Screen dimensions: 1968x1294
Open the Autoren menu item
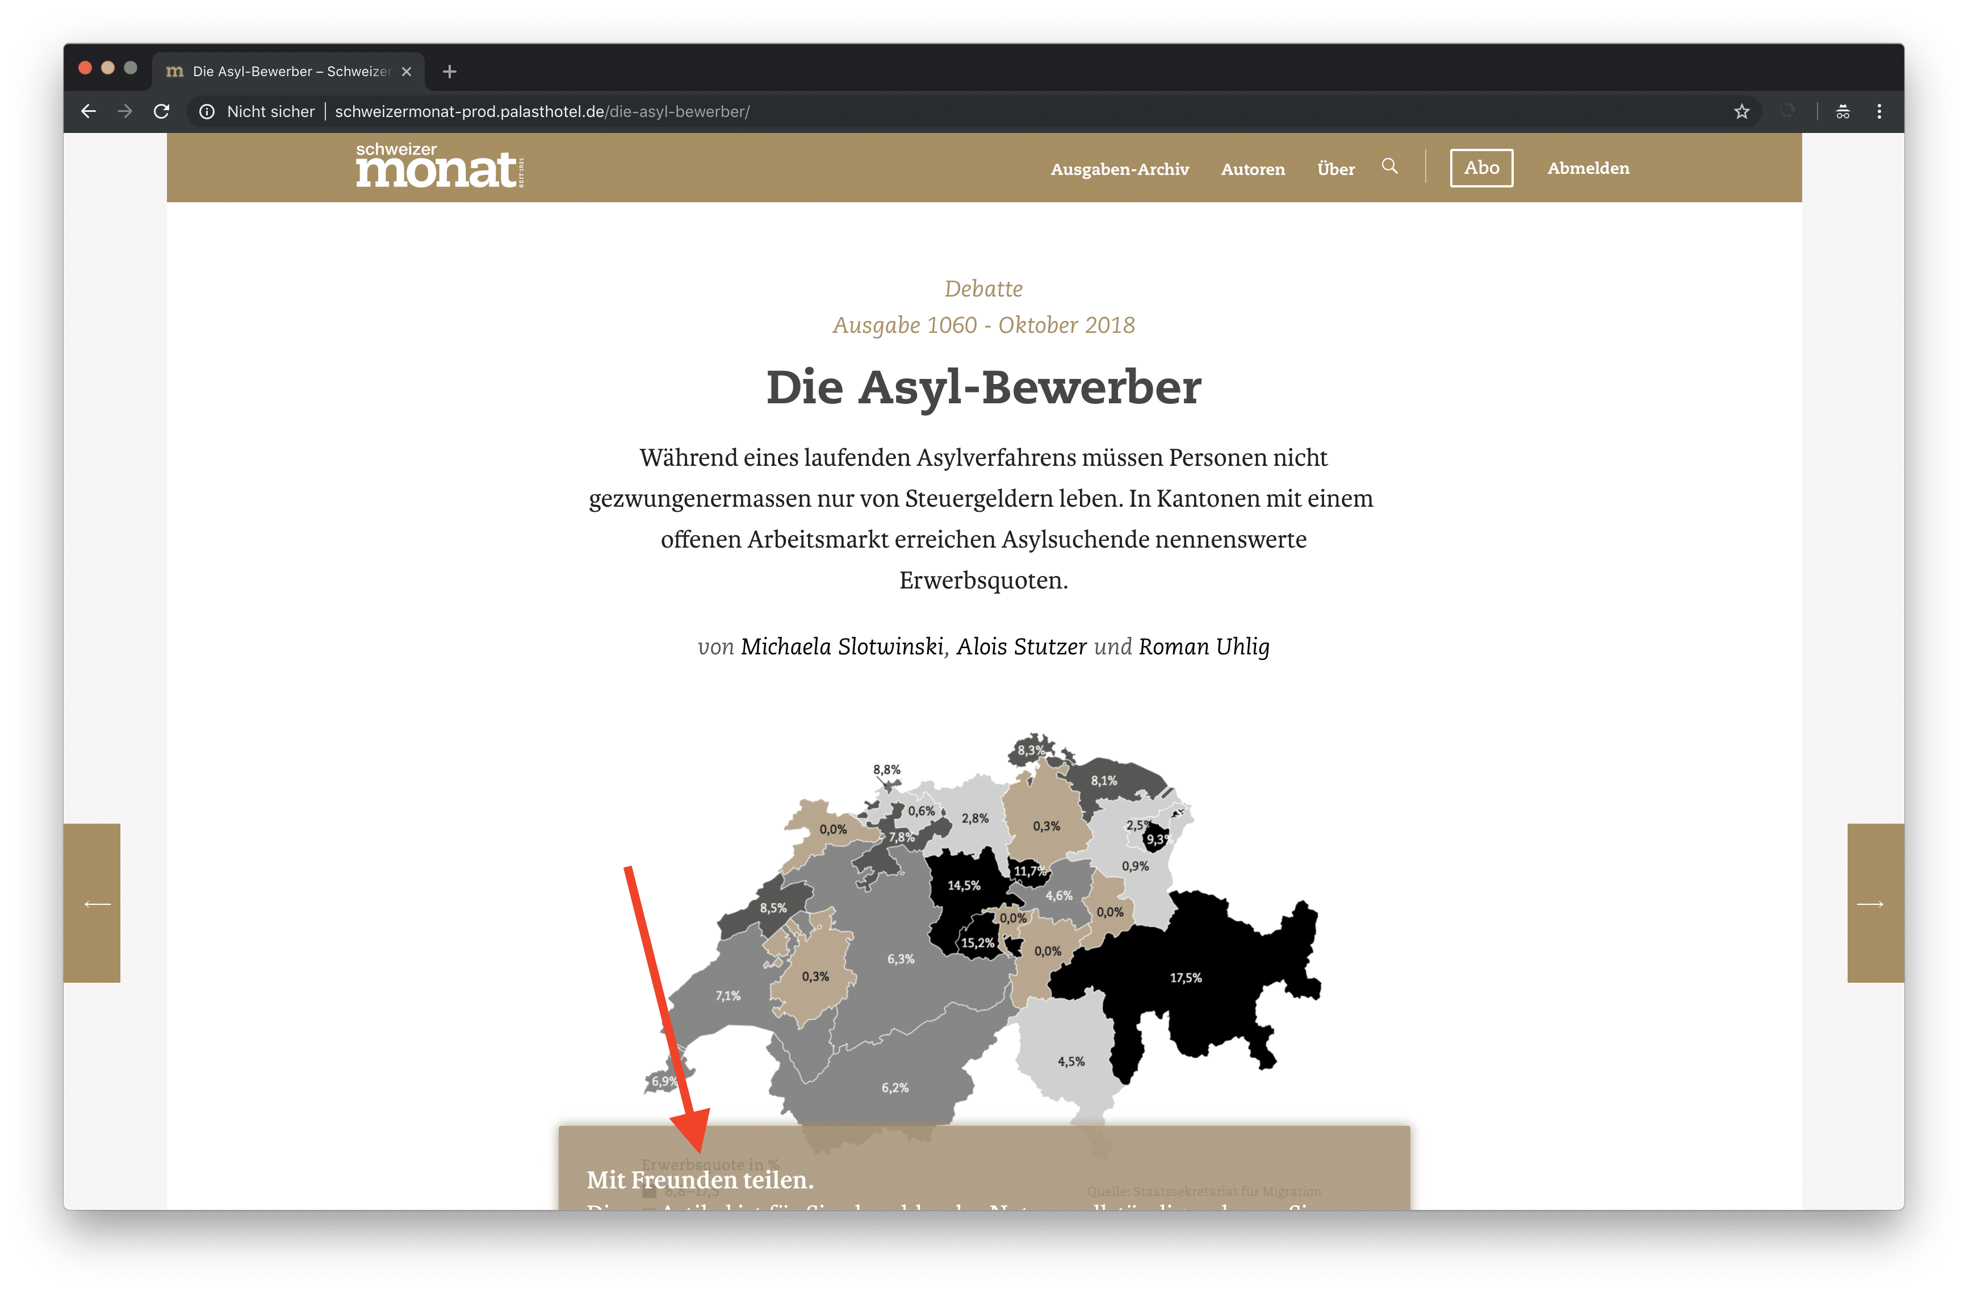click(x=1253, y=170)
